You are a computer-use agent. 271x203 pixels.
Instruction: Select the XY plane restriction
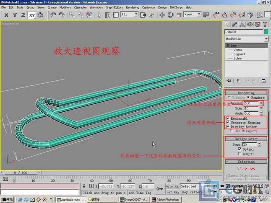(32, 15)
